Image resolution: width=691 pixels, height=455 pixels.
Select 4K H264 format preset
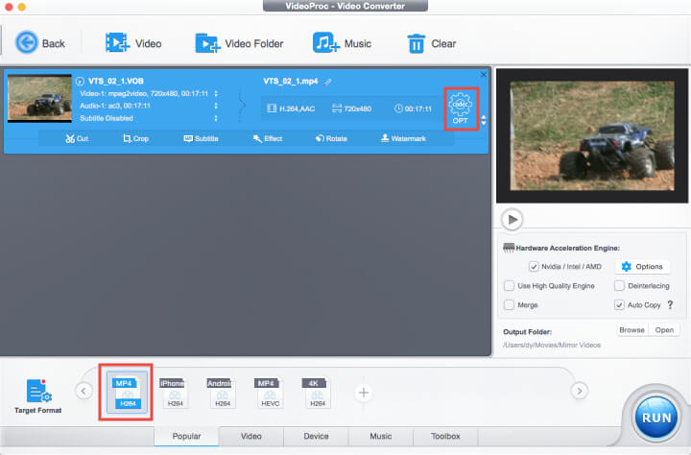pos(315,392)
